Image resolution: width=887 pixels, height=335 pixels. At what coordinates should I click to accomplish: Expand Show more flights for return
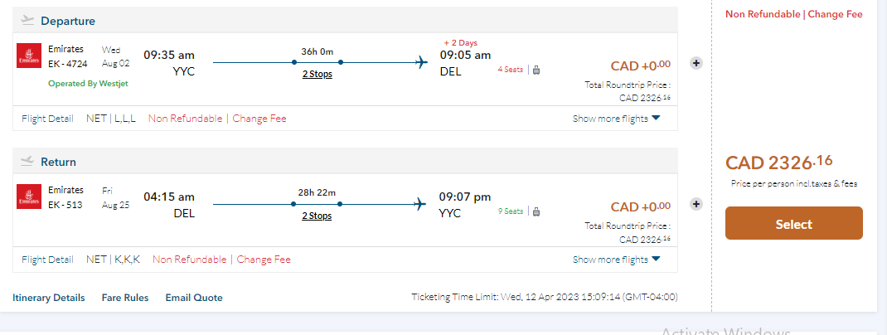point(616,260)
